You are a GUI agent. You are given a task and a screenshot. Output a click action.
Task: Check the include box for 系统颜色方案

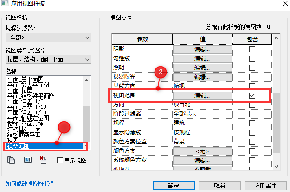[252, 160]
